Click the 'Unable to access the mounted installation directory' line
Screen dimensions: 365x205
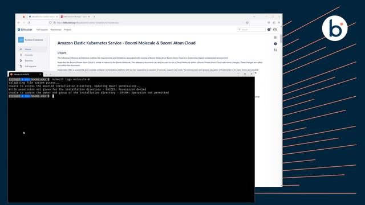coord(75,86)
